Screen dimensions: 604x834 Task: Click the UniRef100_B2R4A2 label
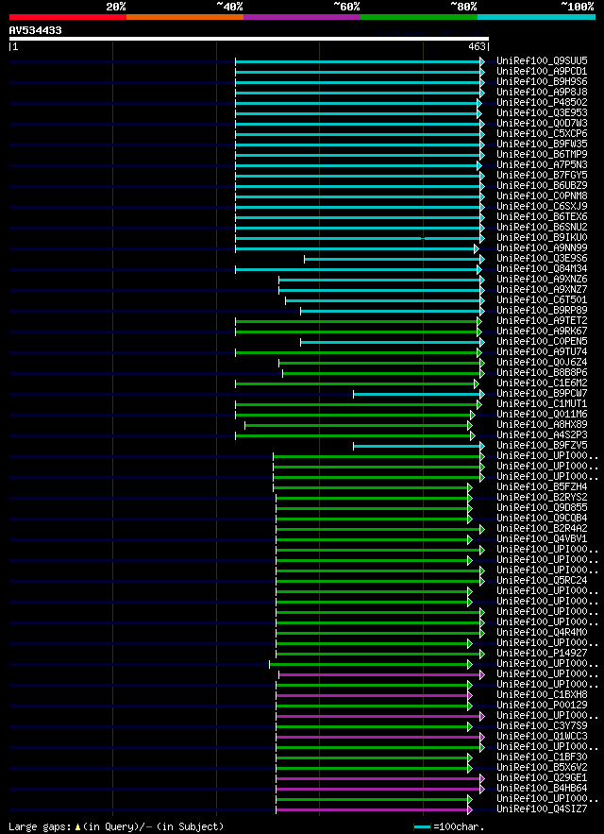coord(542,529)
